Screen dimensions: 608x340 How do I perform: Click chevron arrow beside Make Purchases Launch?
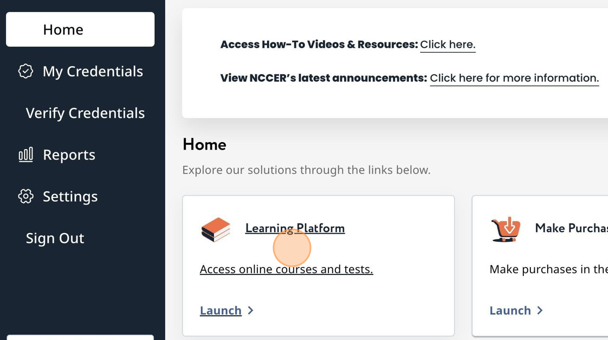[x=540, y=310]
